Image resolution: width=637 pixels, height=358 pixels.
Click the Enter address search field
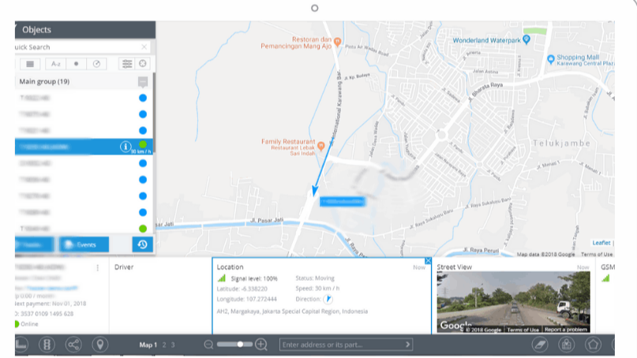343,345
